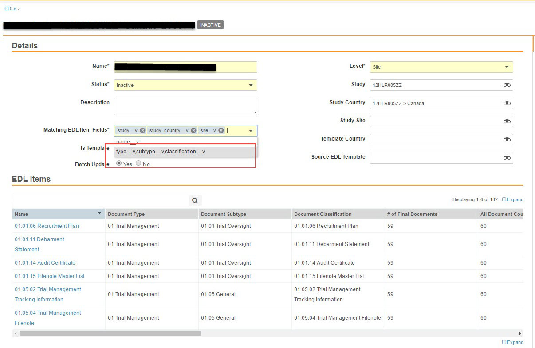Viewport: 535px width, 348px height.
Task: Click binoculars icon in Study field
Action: point(507,85)
